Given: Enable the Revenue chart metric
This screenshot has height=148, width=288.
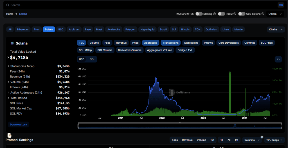Looking at the screenshot, I should 121,43.
